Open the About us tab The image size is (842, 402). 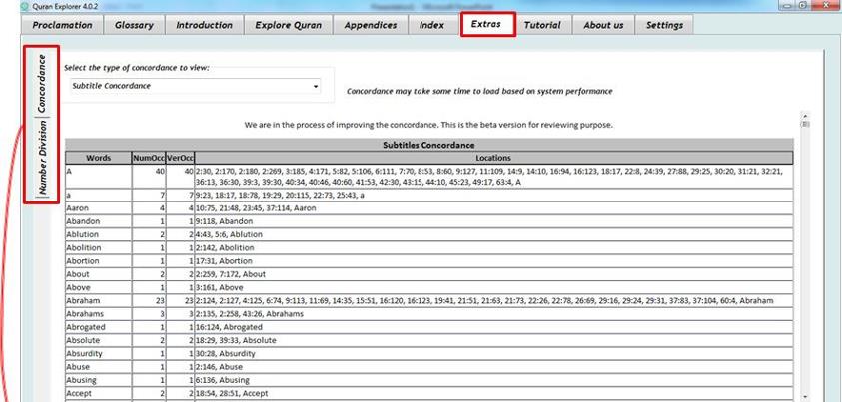603,25
